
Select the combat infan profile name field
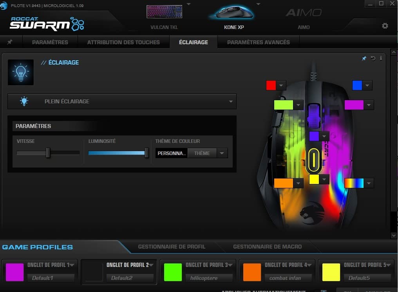288,278
